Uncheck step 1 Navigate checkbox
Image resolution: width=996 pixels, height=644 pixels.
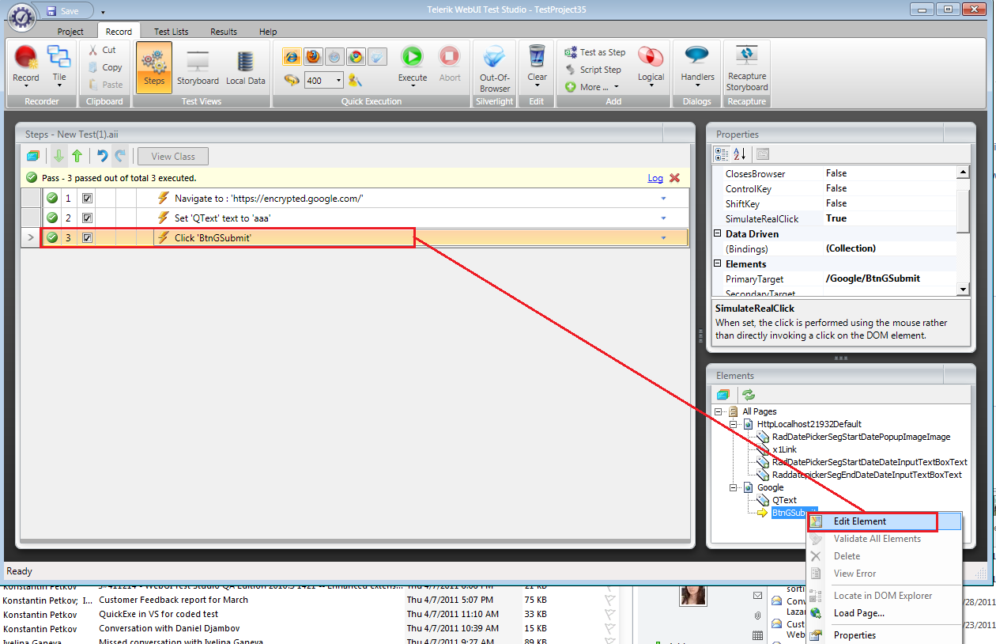coord(88,198)
